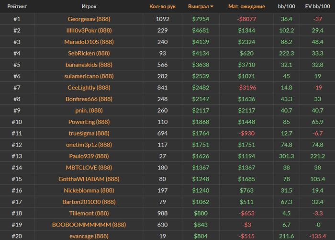Open player pnin. (888) profile
Viewport: 335px width, 240px height.
point(89,111)
